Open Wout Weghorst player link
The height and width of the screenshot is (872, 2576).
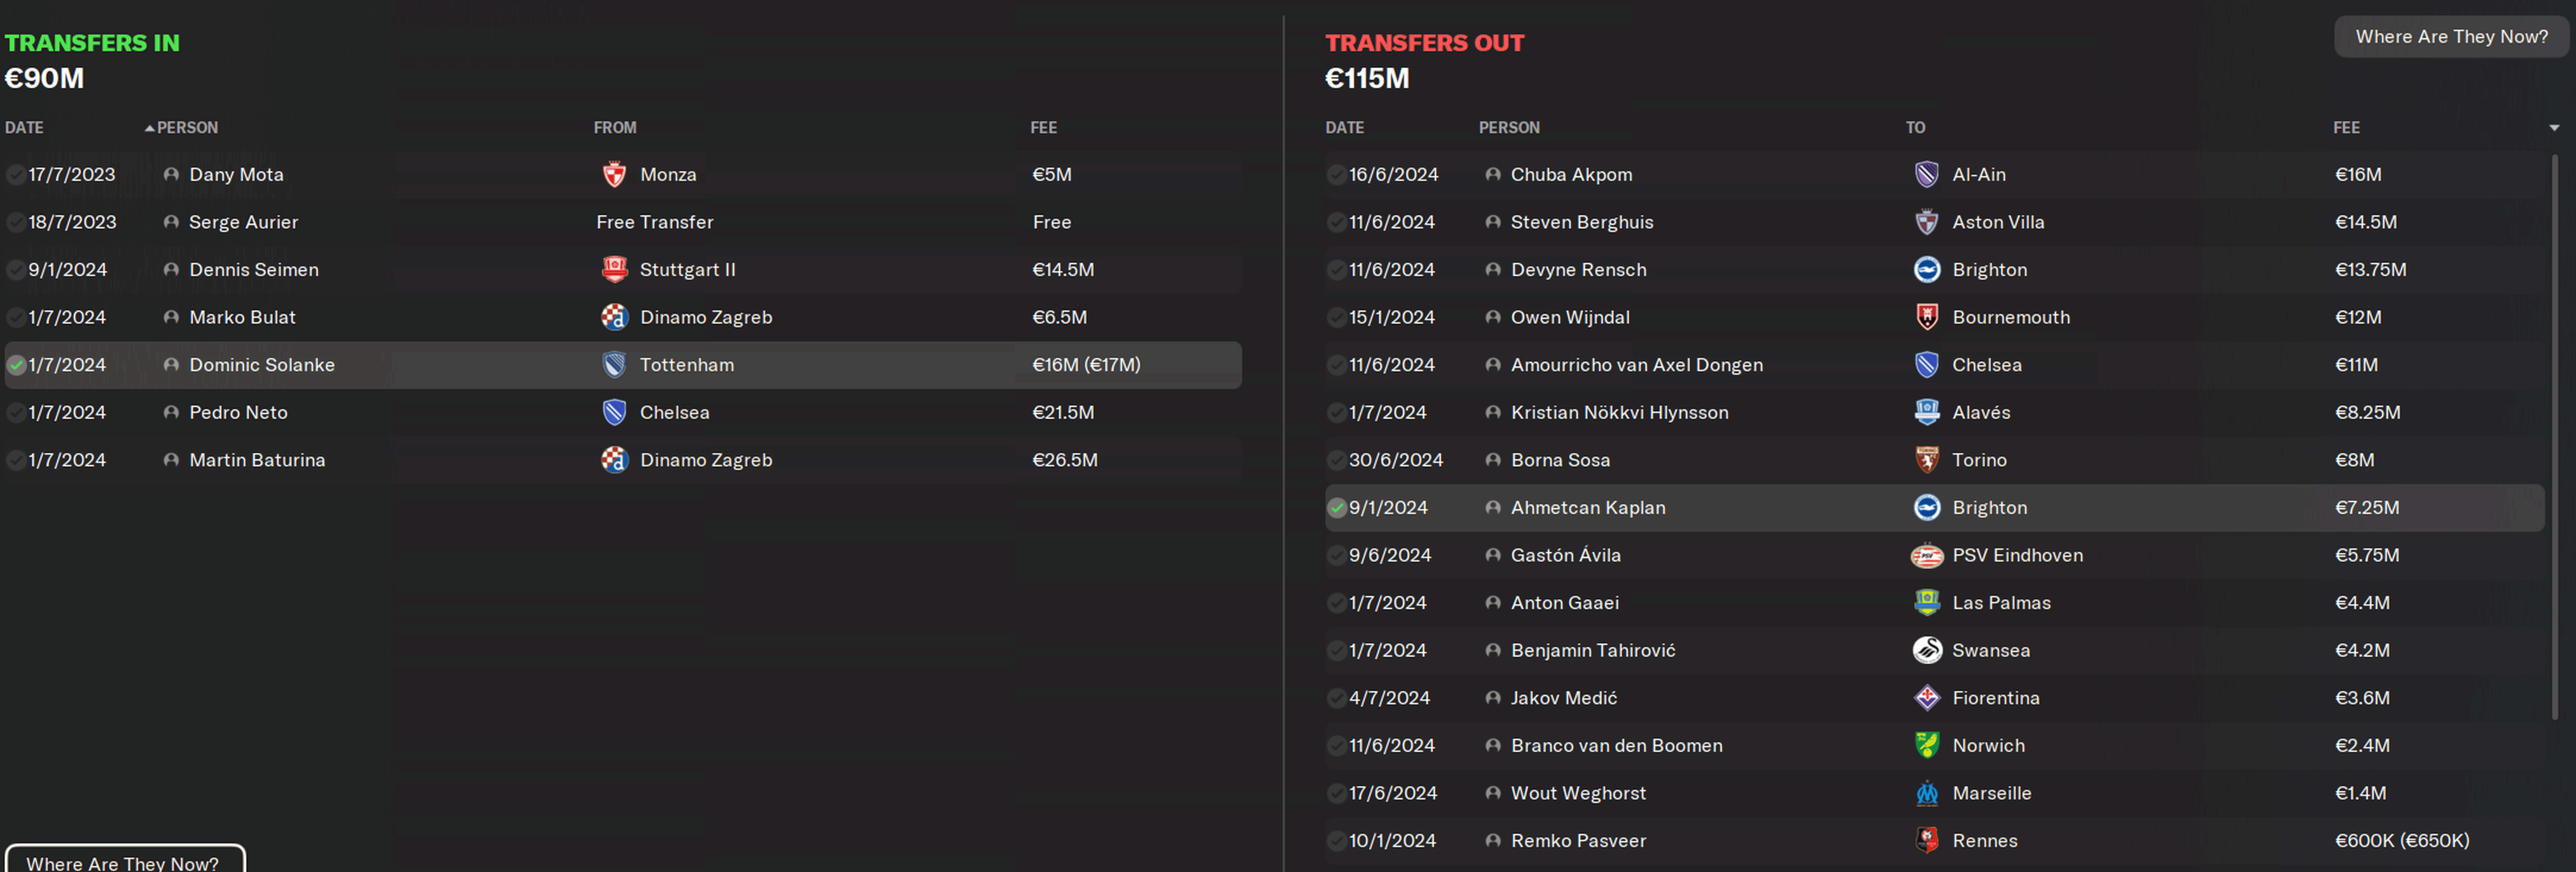pos(1577,793)
